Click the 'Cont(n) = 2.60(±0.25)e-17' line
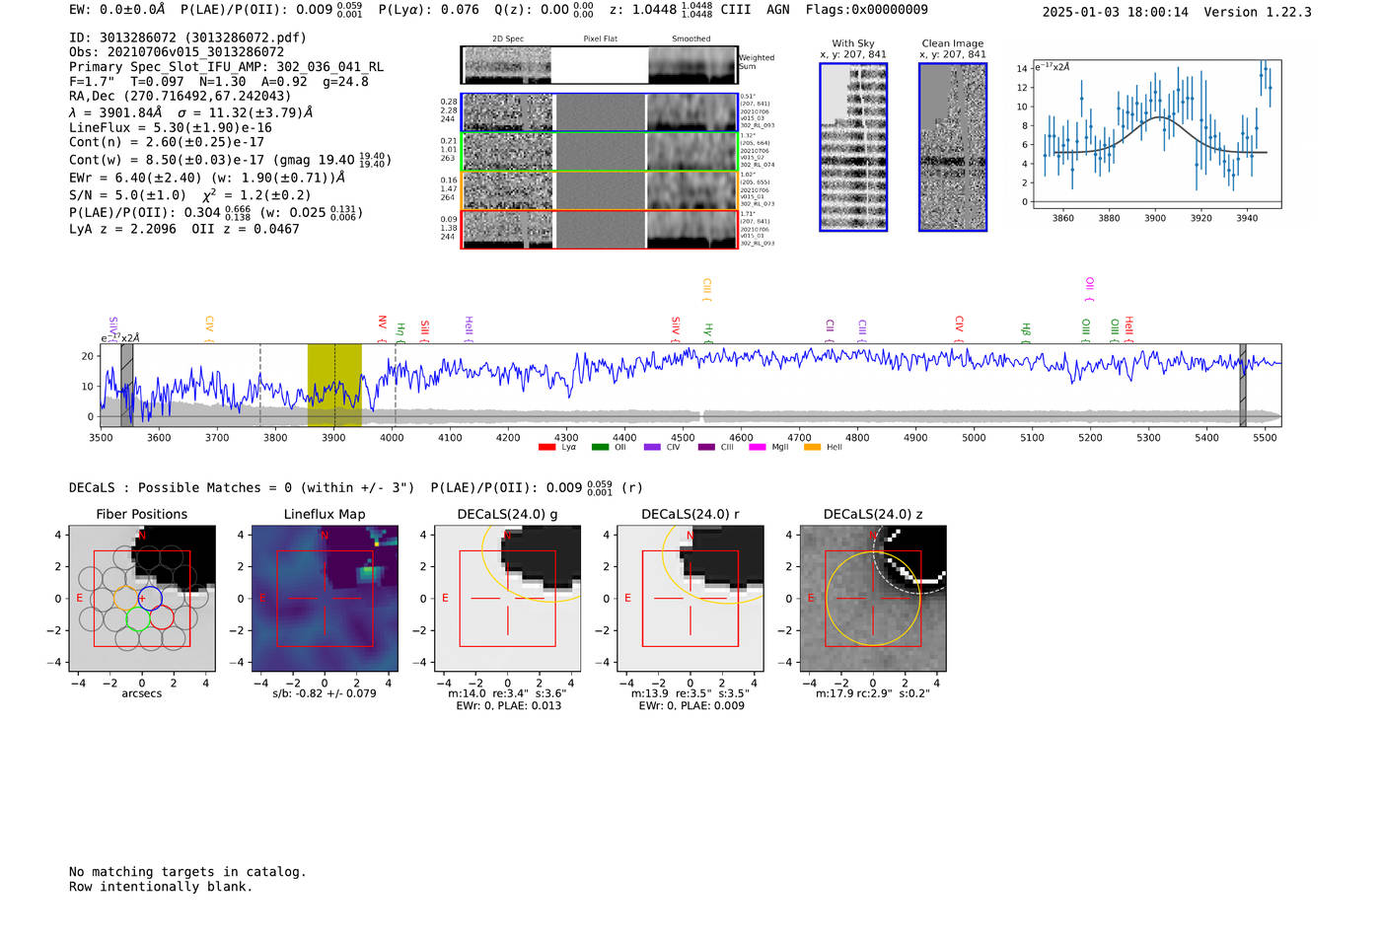The width and height of the screenshot is (1381, 940). point(167,142)
